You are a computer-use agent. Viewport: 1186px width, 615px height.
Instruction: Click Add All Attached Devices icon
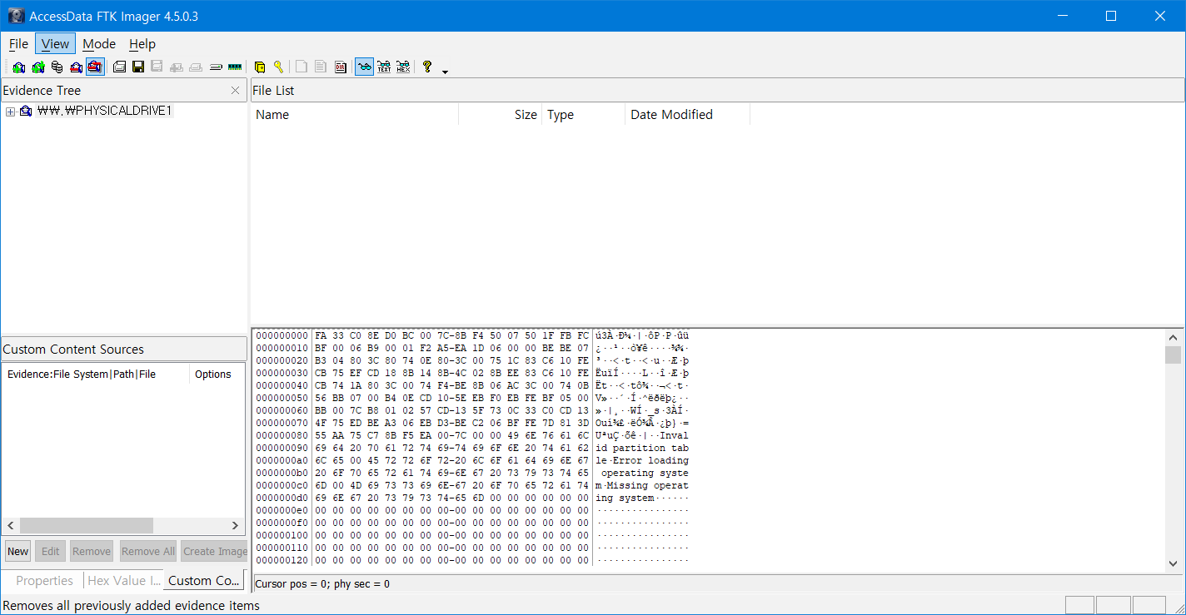pos(37,67)
